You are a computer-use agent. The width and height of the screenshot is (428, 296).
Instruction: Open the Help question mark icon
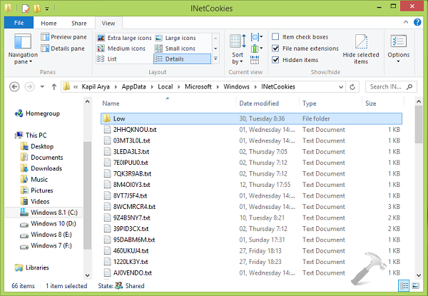[x=417, y=22]
